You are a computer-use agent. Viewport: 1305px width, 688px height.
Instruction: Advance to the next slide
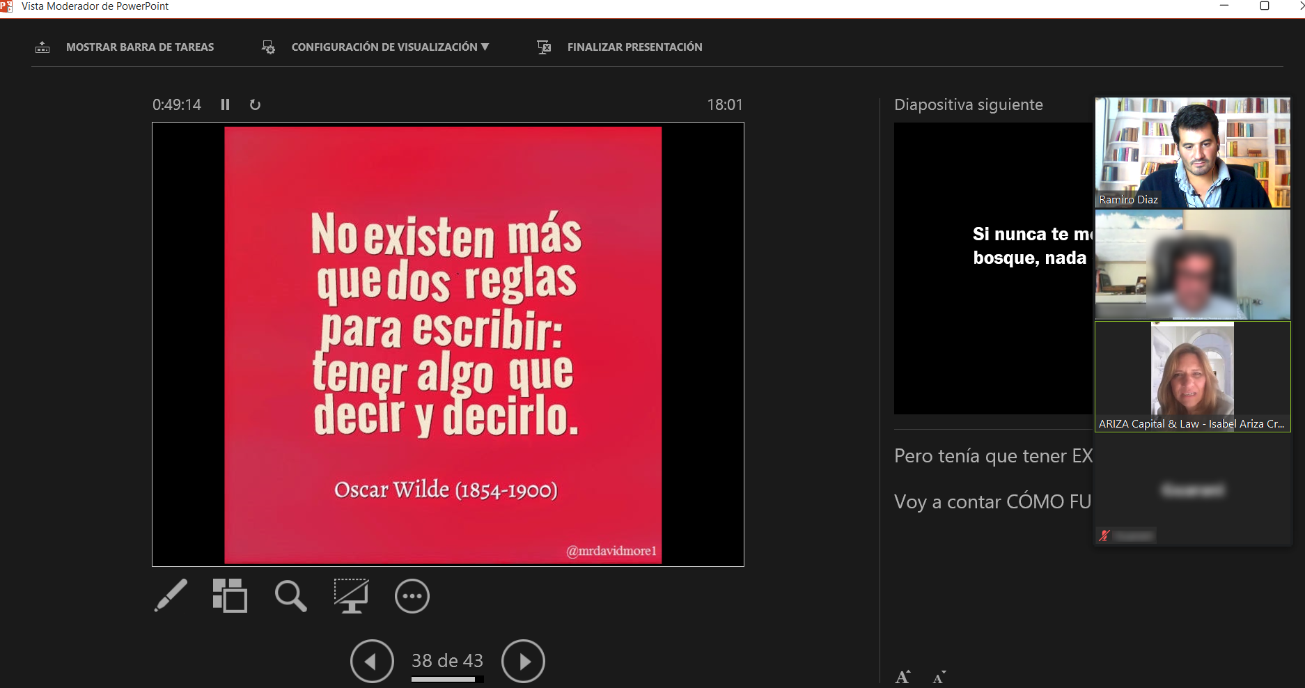[523, 661]
